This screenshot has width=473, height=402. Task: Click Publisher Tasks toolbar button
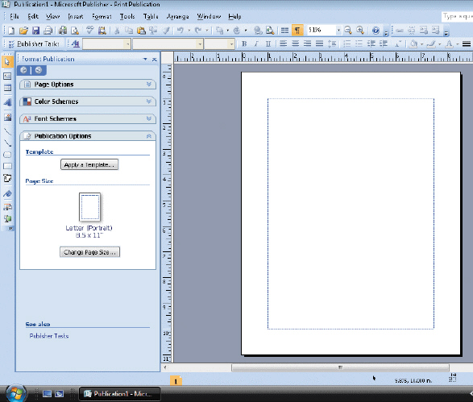[x=34, y=44]
